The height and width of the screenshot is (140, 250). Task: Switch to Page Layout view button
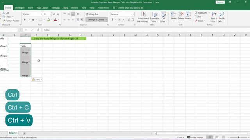click(x=216, y=137)
